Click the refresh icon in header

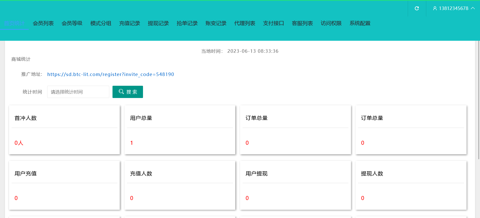417,8
